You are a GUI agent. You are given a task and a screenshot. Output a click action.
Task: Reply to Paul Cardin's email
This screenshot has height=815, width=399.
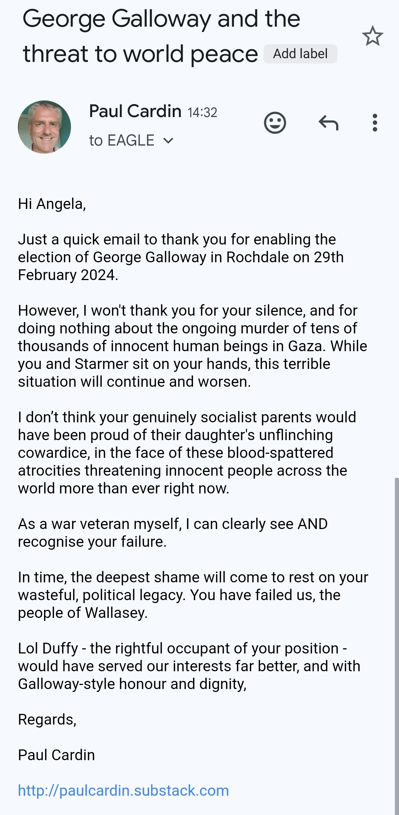point(328,123)
